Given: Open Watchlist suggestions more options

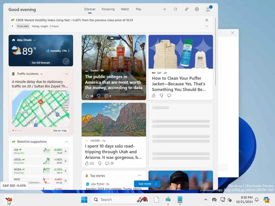Looking at the screenshot, I should (x=66, y=142).
